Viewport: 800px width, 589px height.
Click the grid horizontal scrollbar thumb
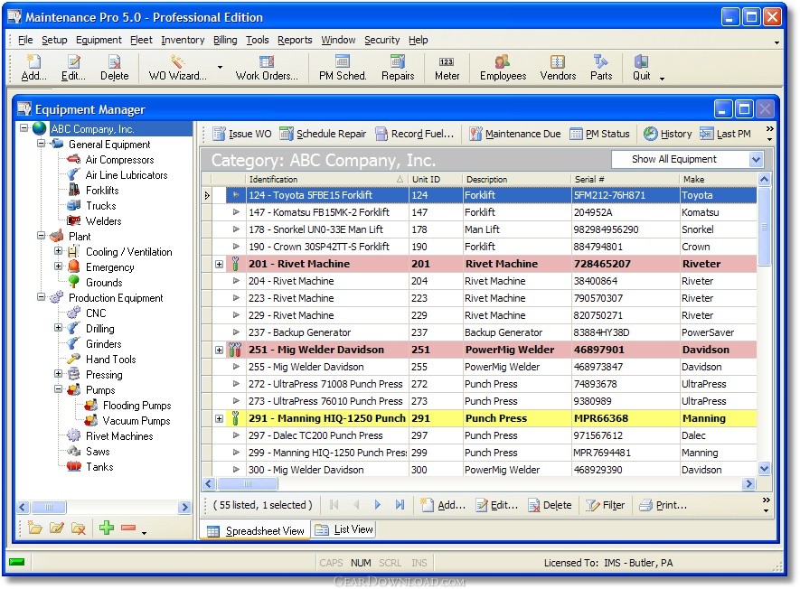[x=248, y=483]
